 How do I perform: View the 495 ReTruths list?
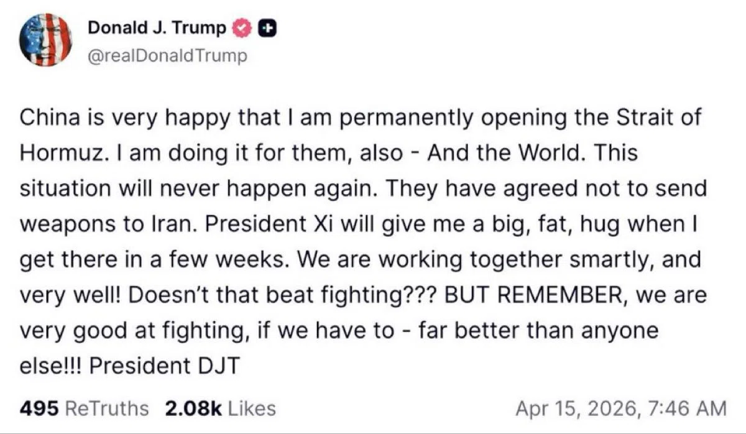tap(85, 409)
